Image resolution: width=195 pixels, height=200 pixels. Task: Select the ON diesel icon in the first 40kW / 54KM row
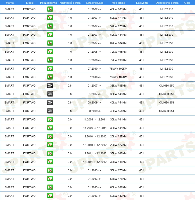pyautogui.click(x=50, y=102)
